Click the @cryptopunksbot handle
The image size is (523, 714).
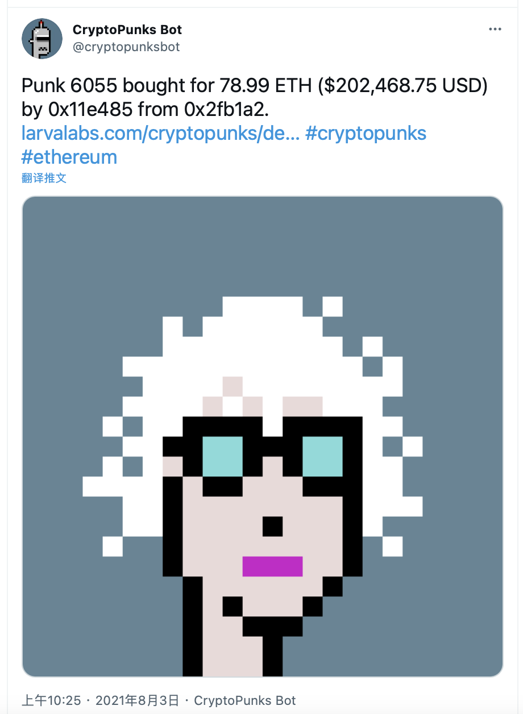coord(126,47)
